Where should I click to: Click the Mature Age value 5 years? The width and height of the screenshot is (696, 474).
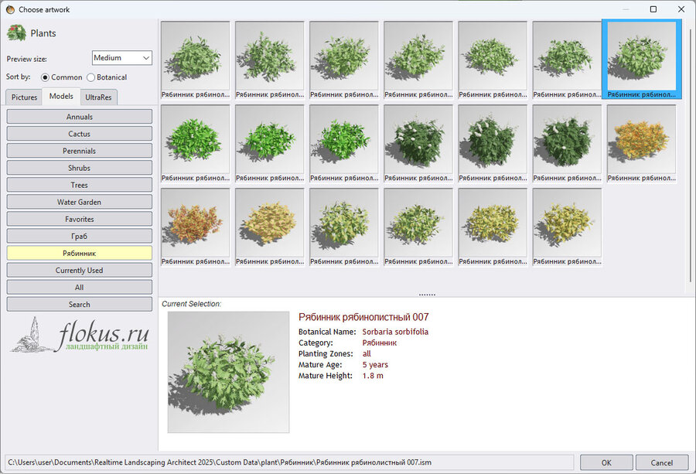tap(375, 364)
